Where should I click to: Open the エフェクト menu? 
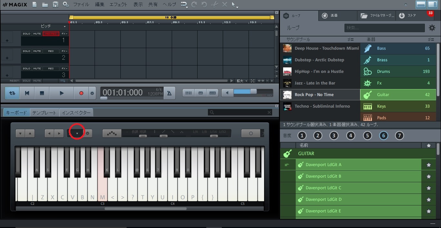(x=118, y=5)
